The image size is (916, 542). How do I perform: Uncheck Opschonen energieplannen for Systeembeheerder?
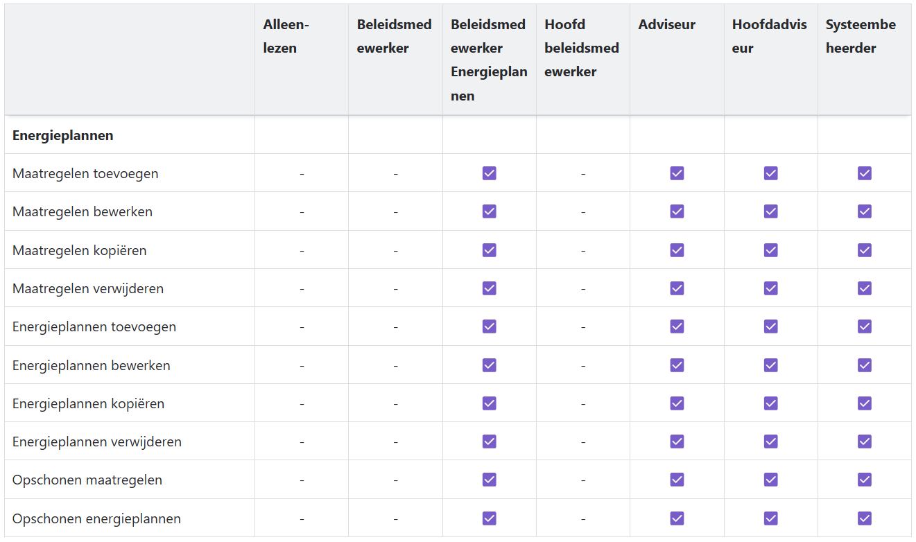coord(865,518)
